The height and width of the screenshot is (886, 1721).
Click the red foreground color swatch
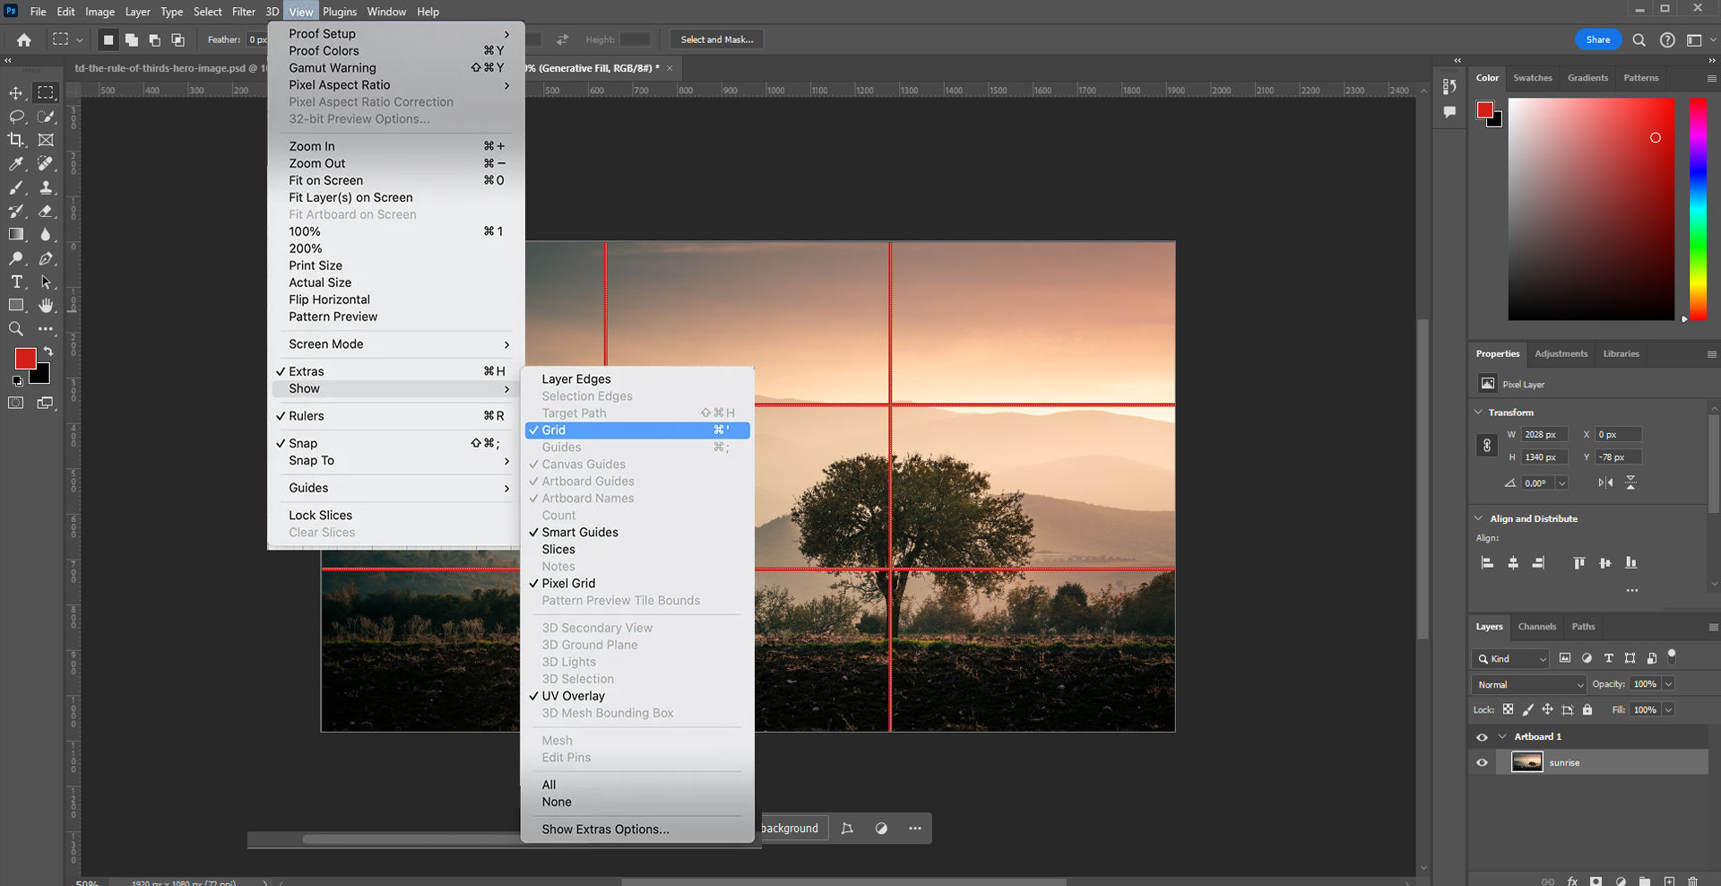[25, 359]
